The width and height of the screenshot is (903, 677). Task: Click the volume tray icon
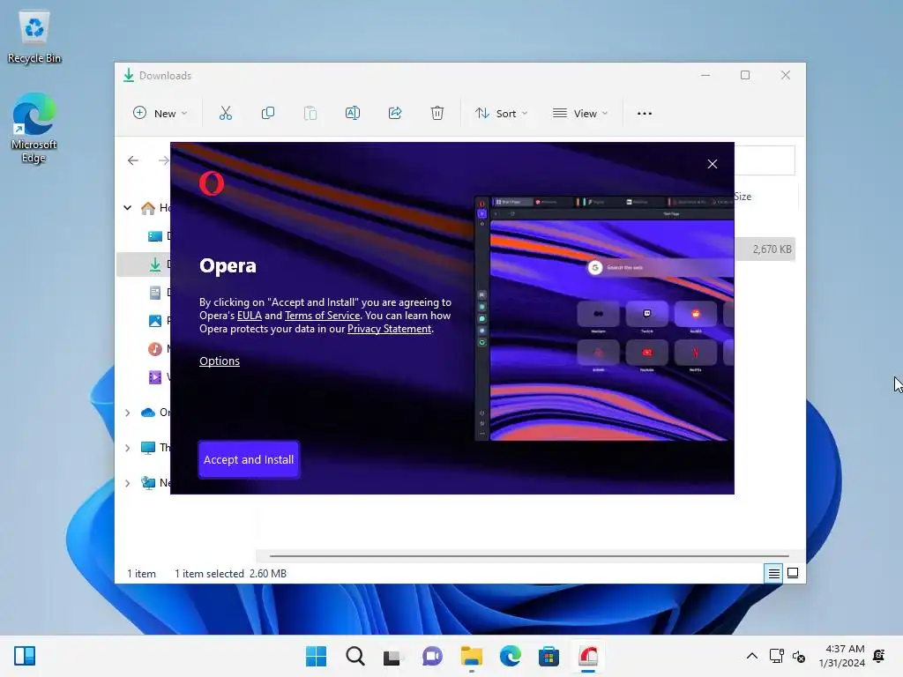click(799, 656)
